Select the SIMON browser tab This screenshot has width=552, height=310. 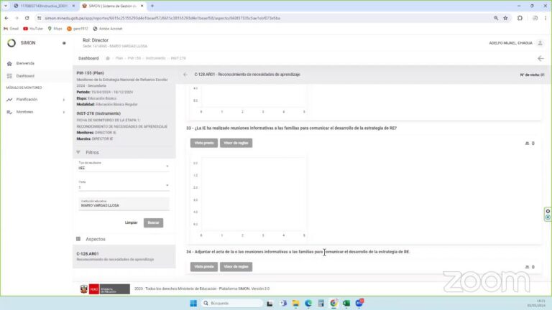tap(113, 6)
